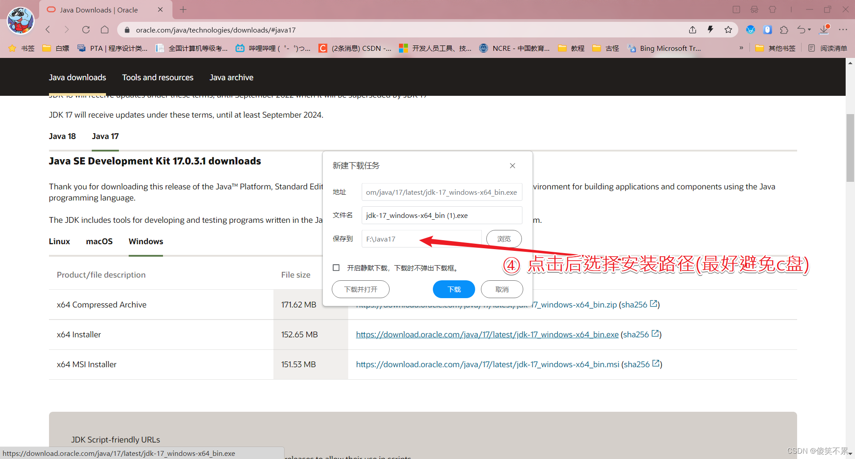
Task: Open the 开发人员工具 Microsoft bookmark
Action: click(x=435, y=48)
